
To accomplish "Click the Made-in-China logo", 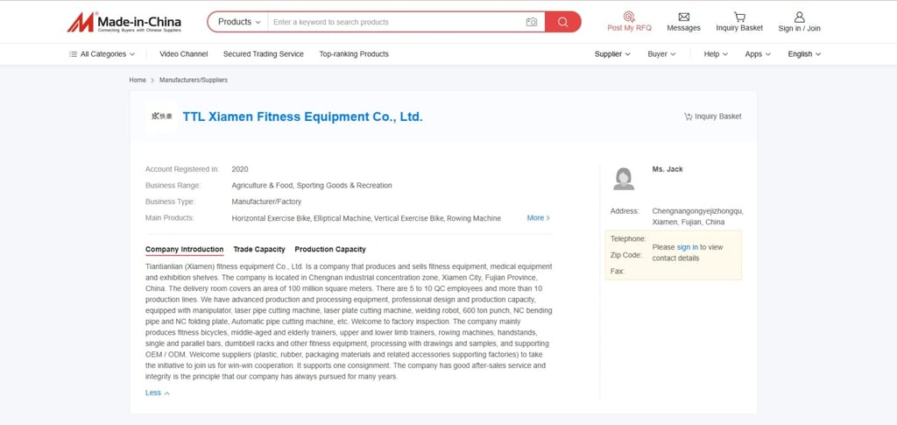I will click(x=124, y=22).
